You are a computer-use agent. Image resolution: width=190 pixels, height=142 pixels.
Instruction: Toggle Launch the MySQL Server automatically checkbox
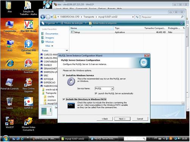[96, 93]
